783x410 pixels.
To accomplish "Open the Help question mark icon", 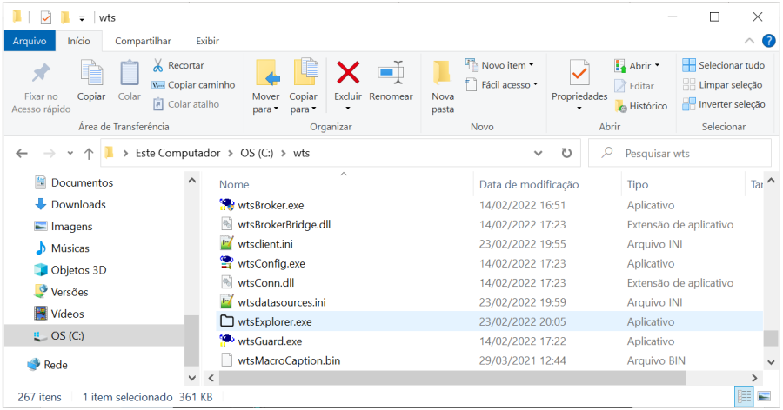I will click(x=768, y=41).
